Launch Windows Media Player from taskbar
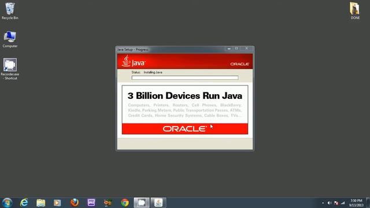This screenshot has height=208, width=370. click(x=57, y=203)
